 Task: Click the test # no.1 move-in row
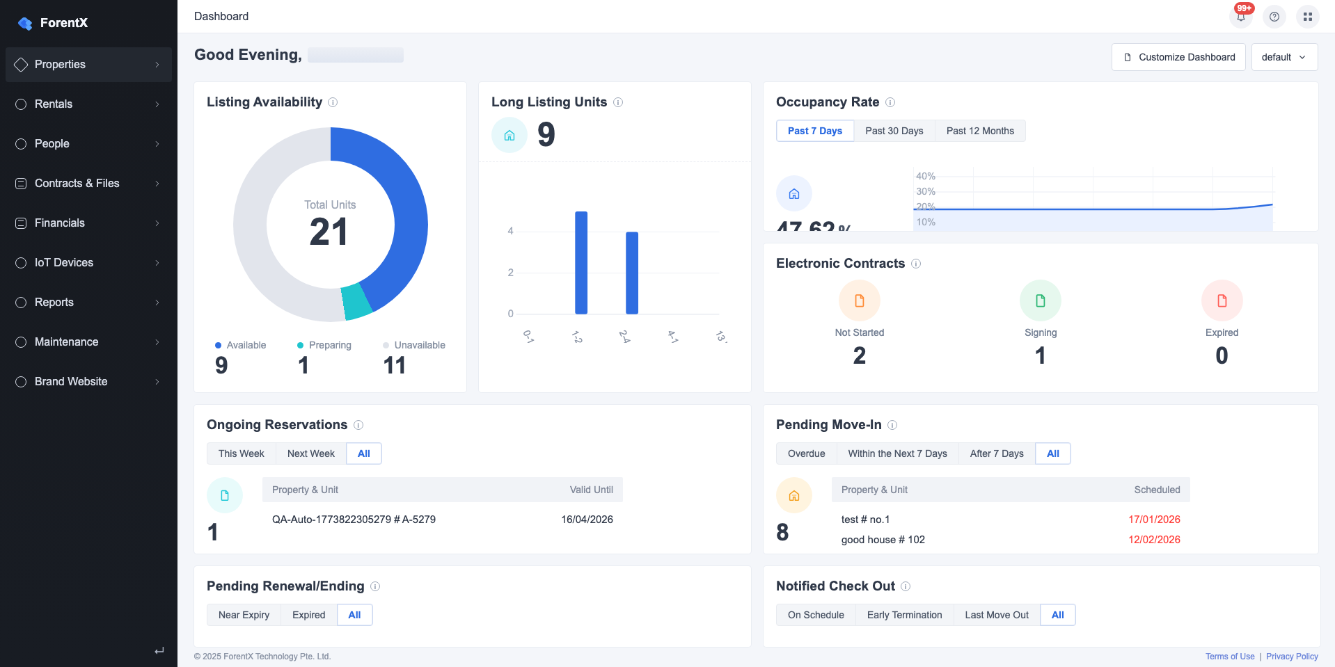pyautogui.click(x=1011, y=520)
